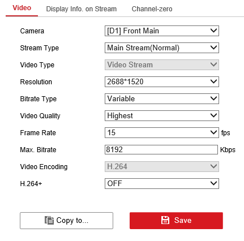Switch to Display Info. on Stream tab
The width and height of the screenshot is (244, 241).
click(82, 9)
